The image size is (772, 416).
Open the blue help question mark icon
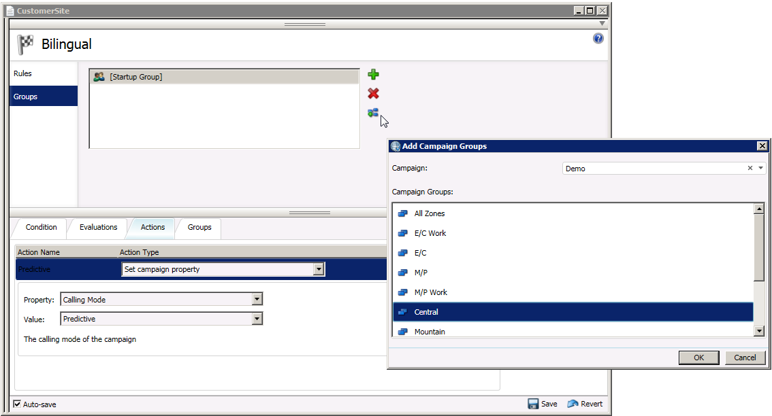click(598, 39)
